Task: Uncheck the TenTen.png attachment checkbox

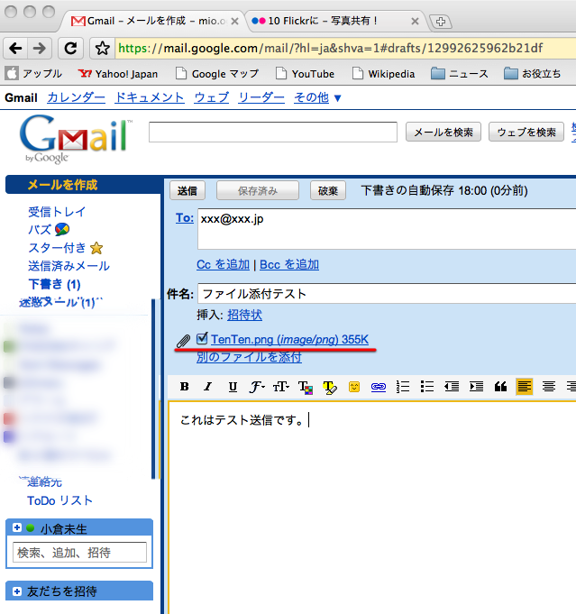Action: click(x=202, y=338)
